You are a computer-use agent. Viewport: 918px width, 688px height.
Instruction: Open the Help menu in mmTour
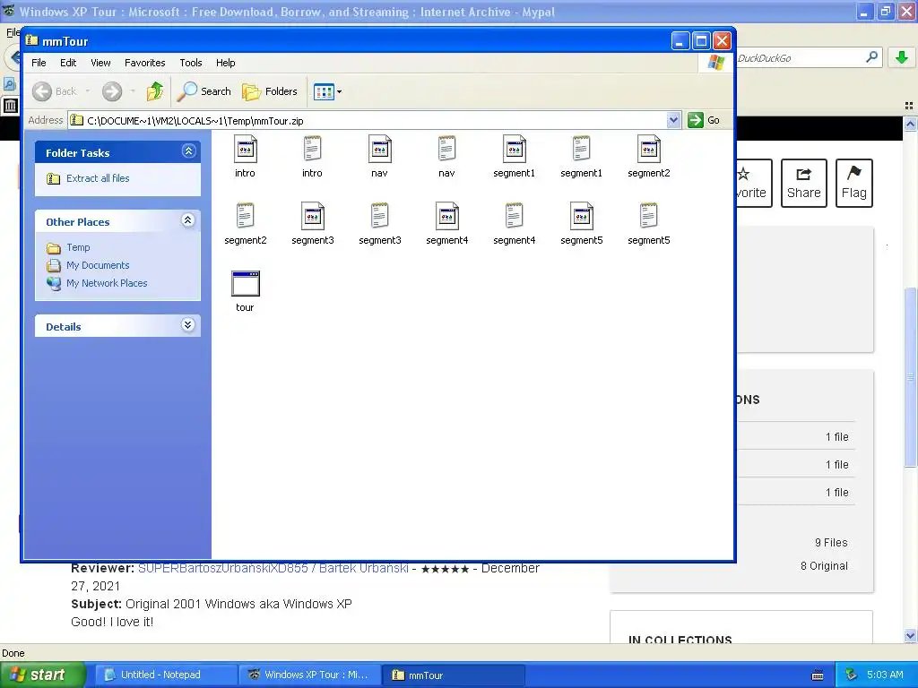tap(225, 63)
